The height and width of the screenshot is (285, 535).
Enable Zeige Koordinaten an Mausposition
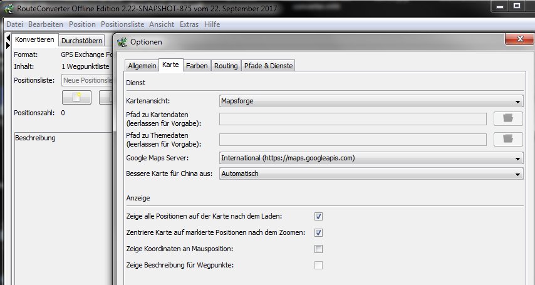[318, 249]
